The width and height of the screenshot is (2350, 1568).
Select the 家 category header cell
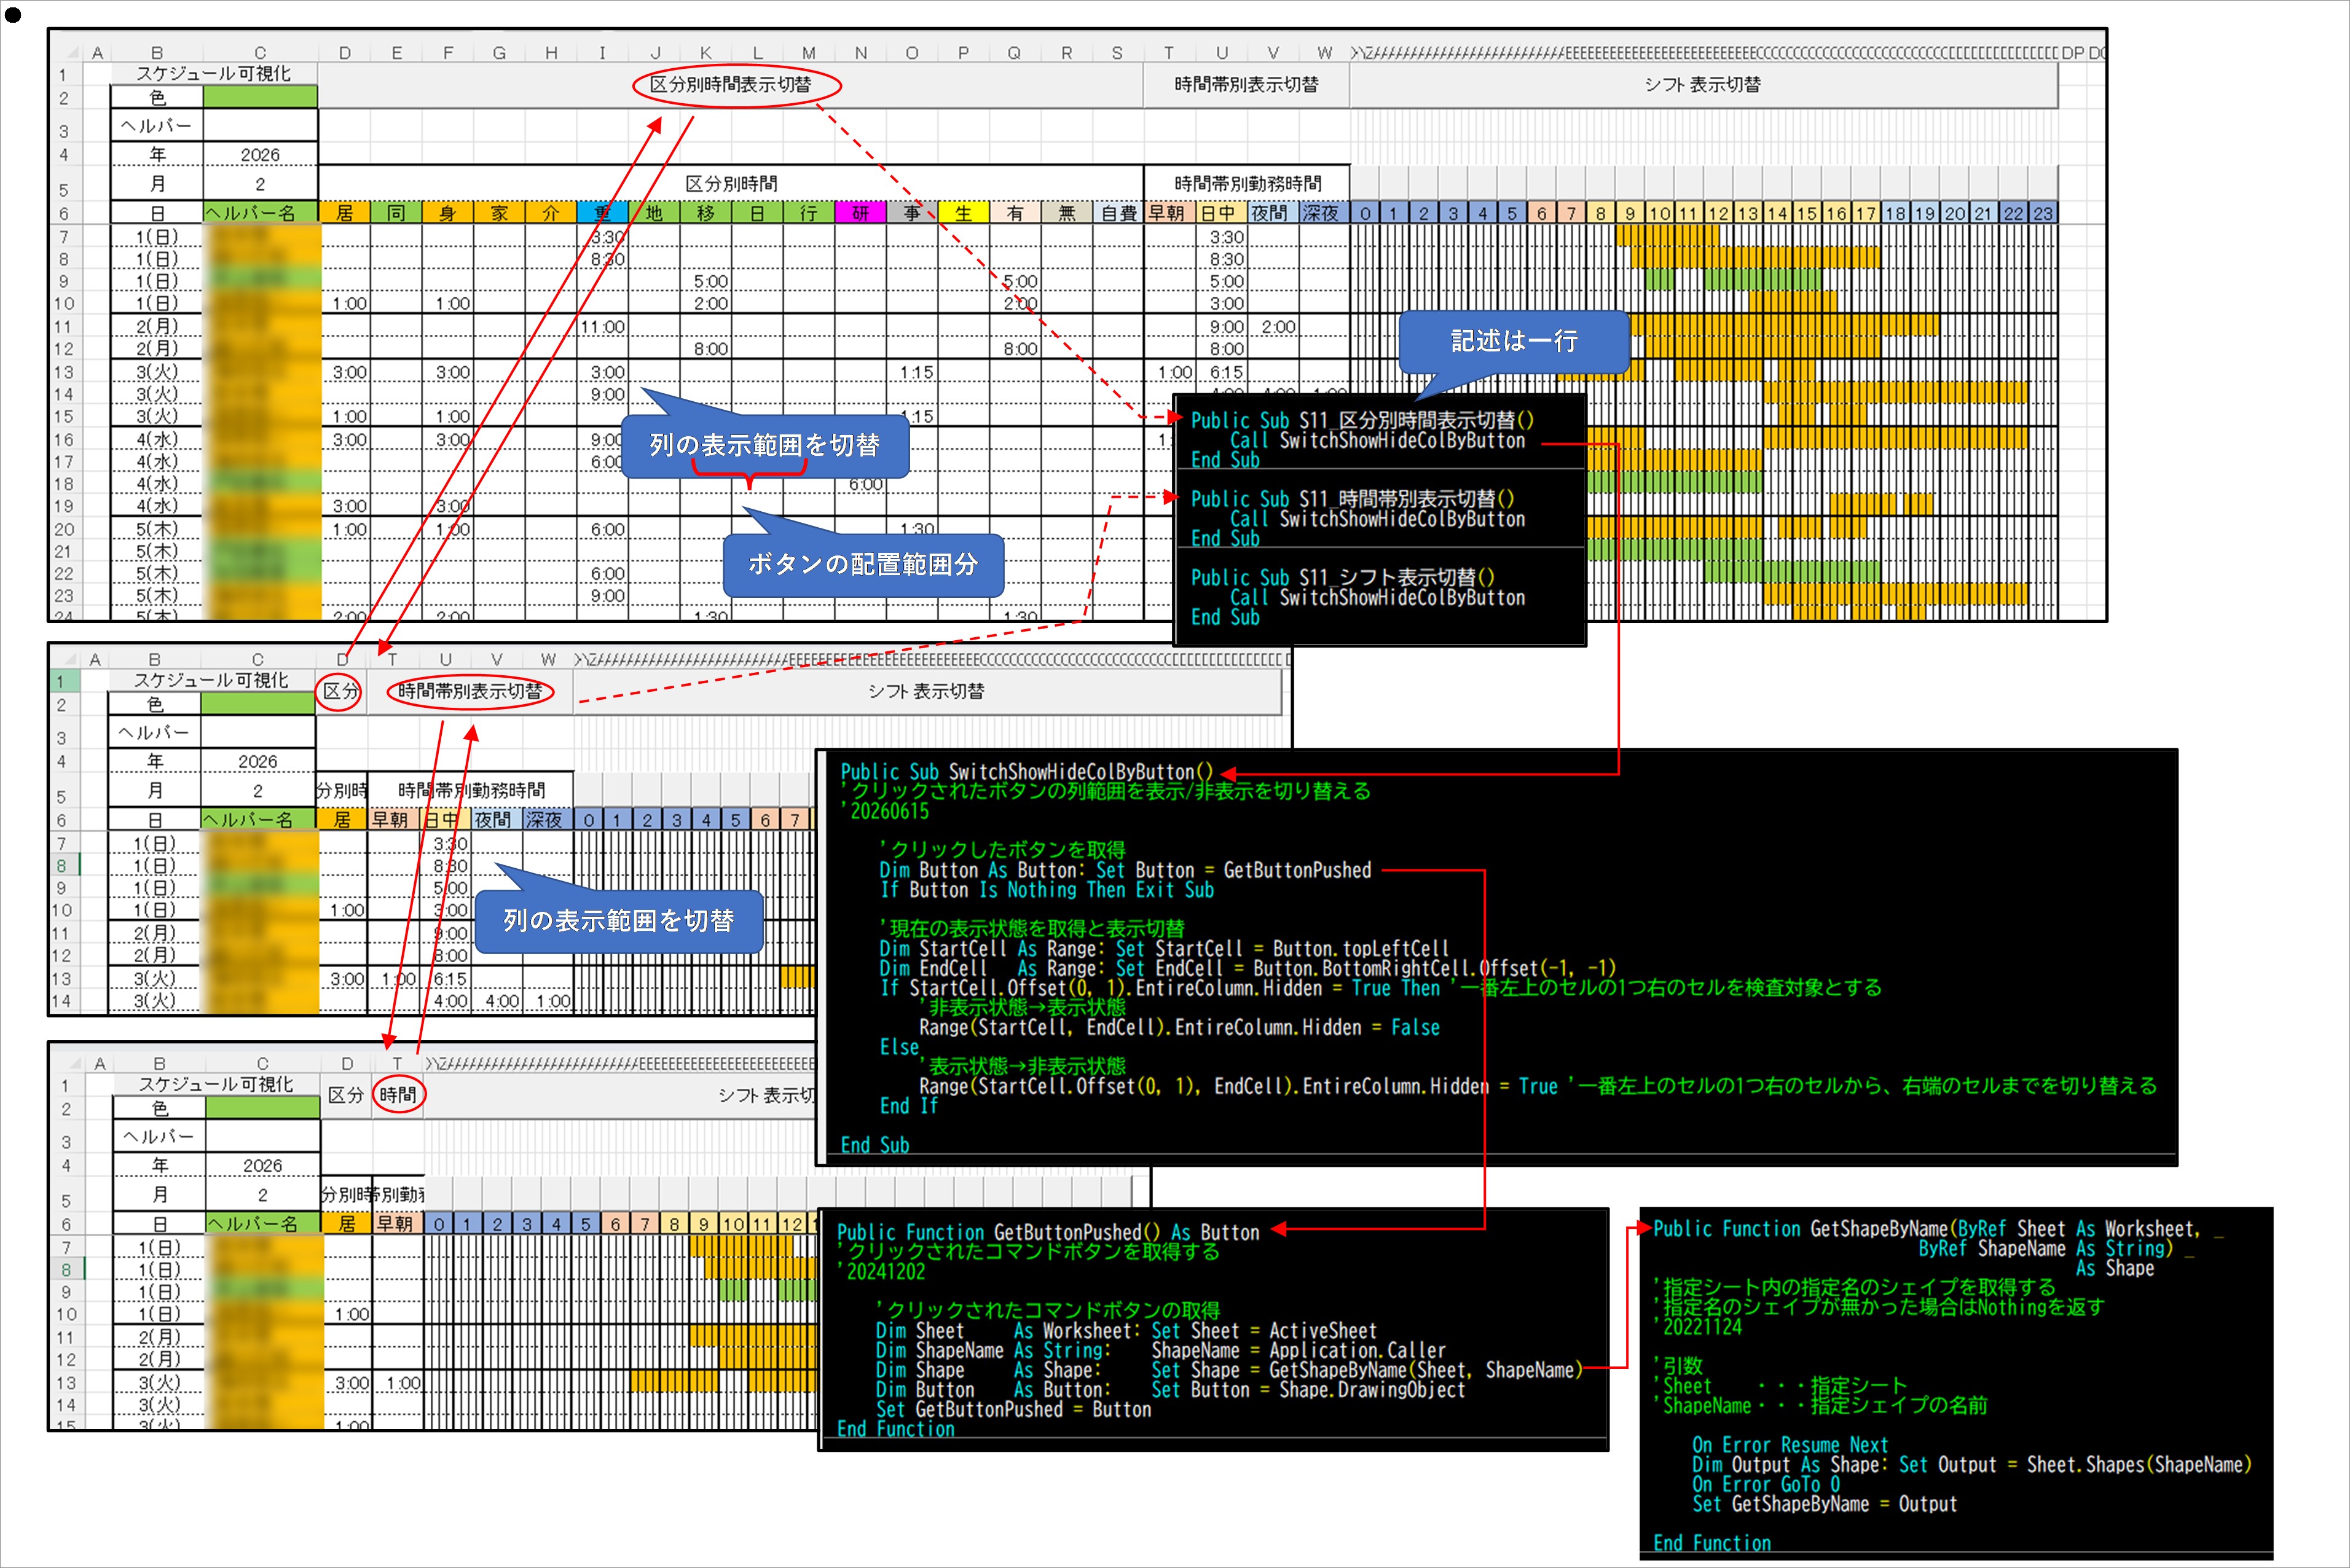click(499, 213)
